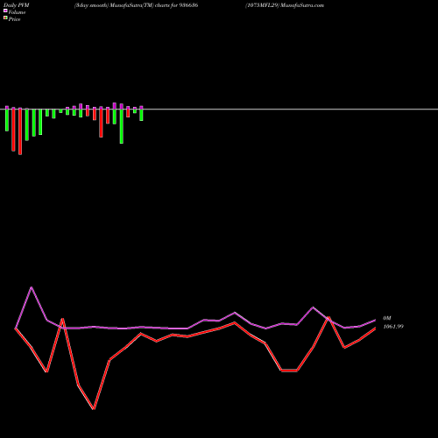The width and height of the screenshot is (438, 438).
Task: Select the 'Price' legend label
Action: [14, 19]
